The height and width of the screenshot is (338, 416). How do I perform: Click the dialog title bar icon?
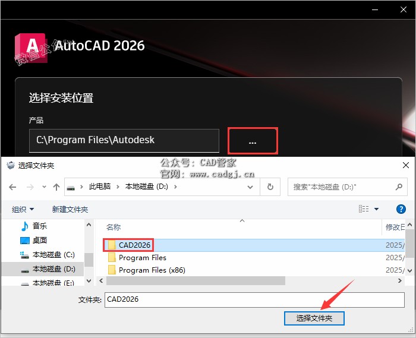pos(11,165)
